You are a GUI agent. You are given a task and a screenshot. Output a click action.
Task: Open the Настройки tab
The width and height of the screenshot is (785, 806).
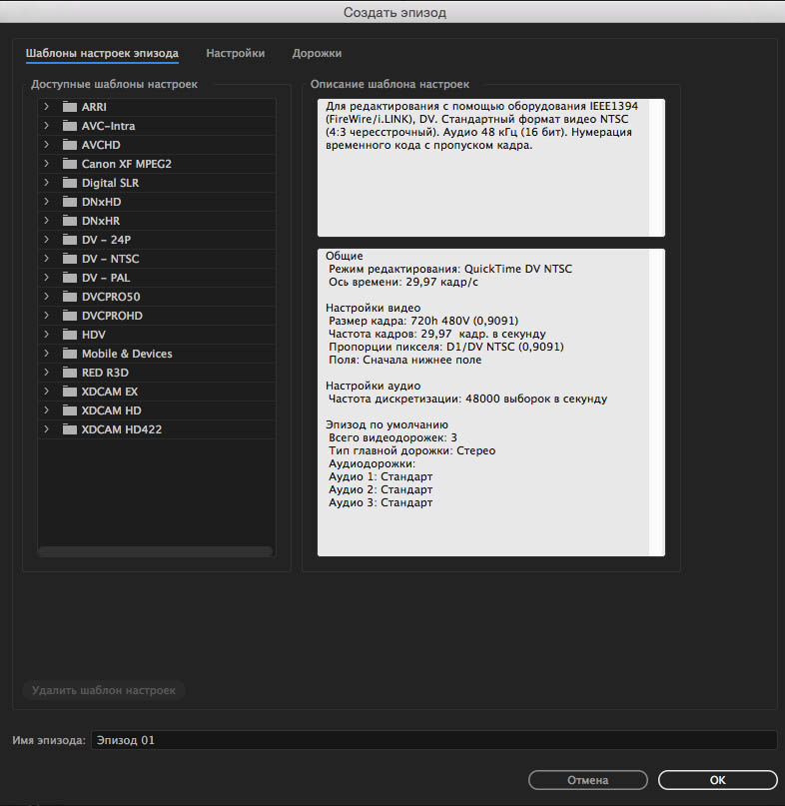pos(236,53)
